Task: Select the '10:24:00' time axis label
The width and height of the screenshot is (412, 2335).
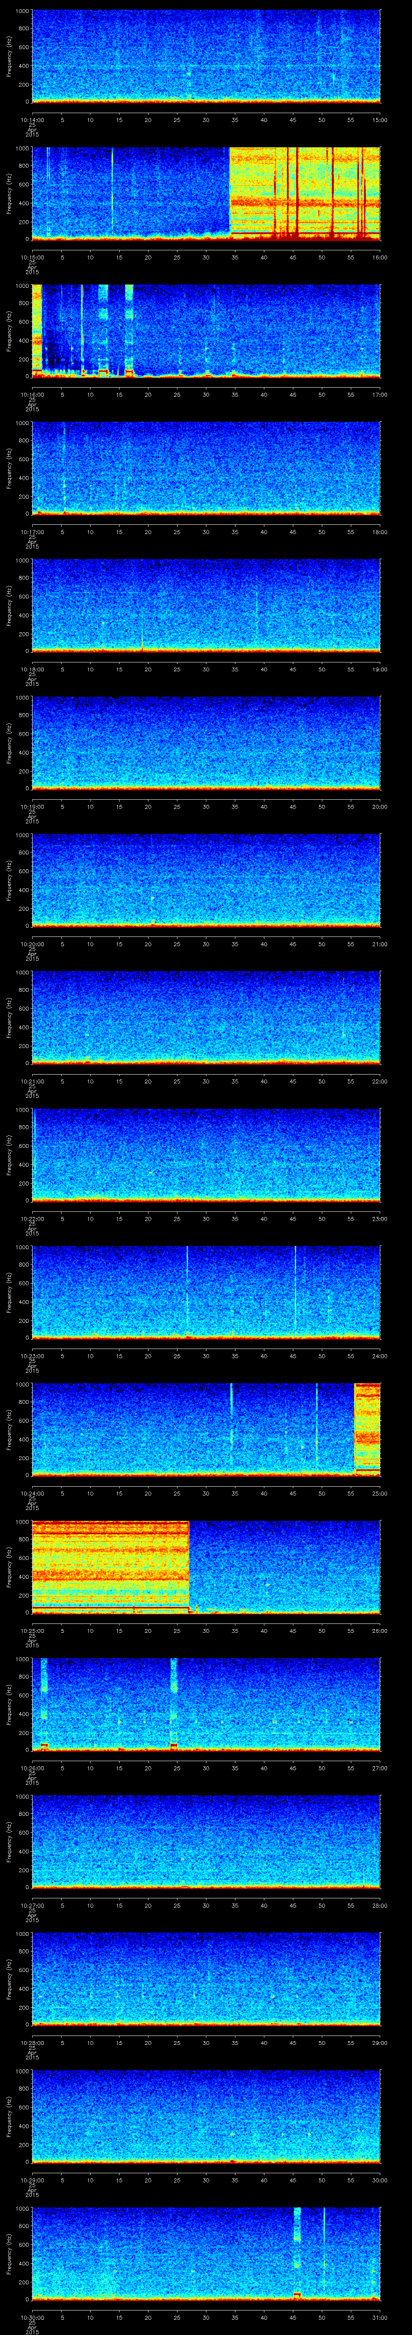Action: 32,1493
